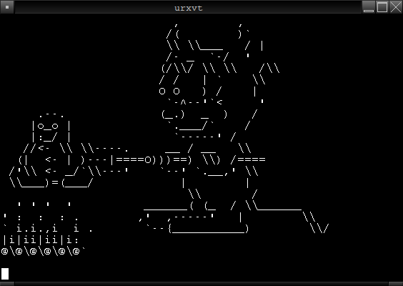Open the window menu icon in title bar
403x286 pixels.
[x=7, y=7]
